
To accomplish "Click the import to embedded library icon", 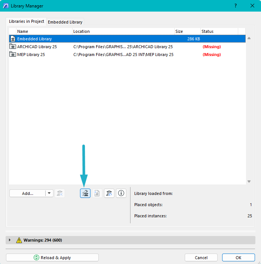I will [97, 193].
